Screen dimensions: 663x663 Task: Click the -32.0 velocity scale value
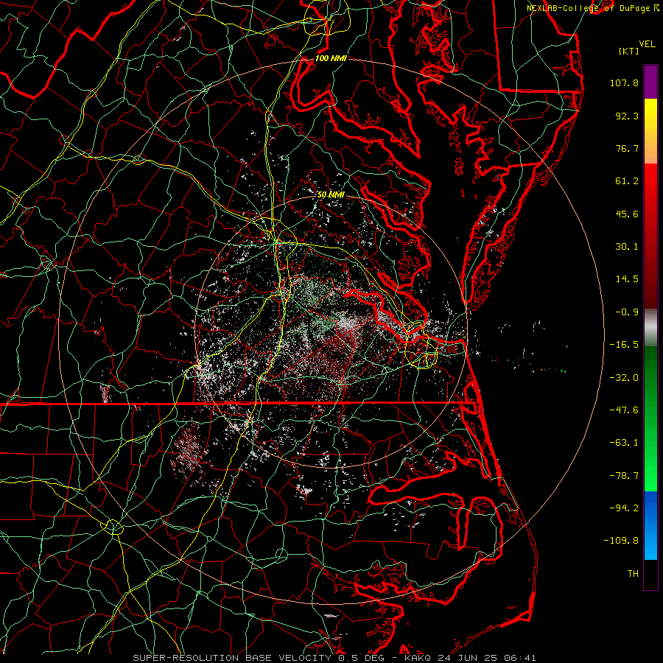click(x=624, y=378)
